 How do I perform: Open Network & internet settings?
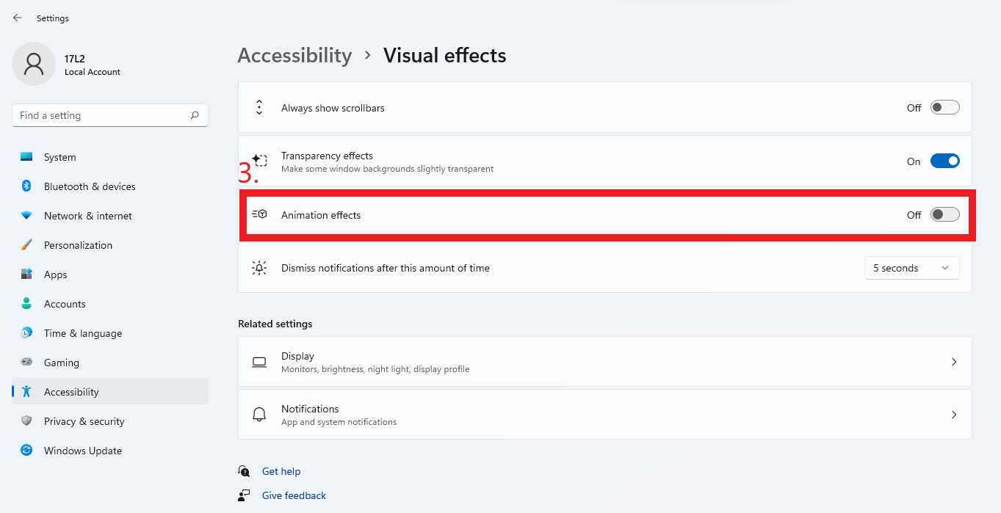pos(87,216)
